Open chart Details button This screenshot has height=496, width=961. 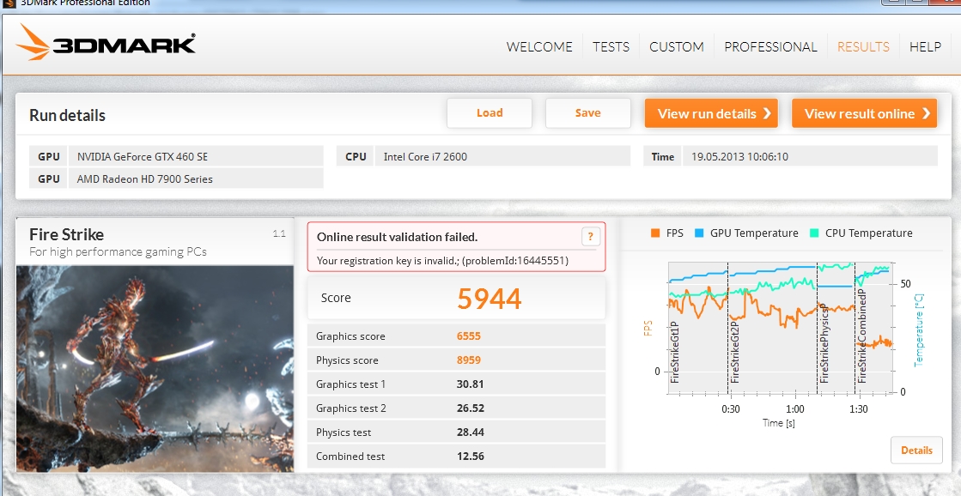pos(916,450)
